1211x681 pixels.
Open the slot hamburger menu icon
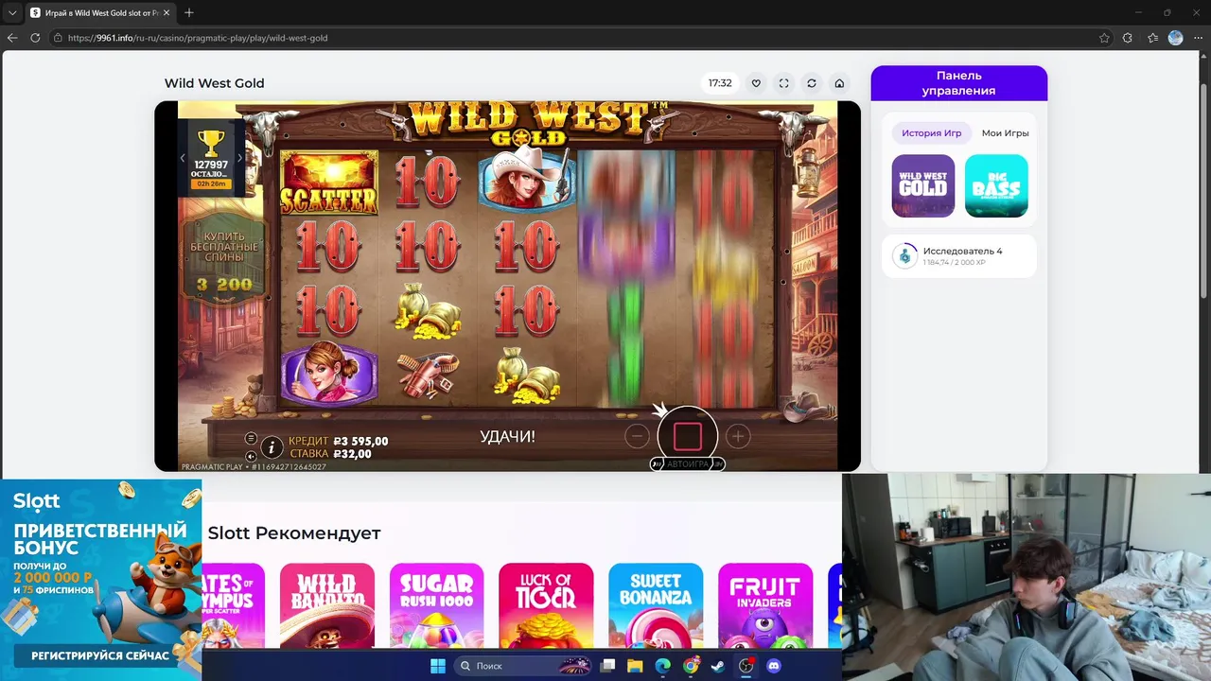point(251,438)
